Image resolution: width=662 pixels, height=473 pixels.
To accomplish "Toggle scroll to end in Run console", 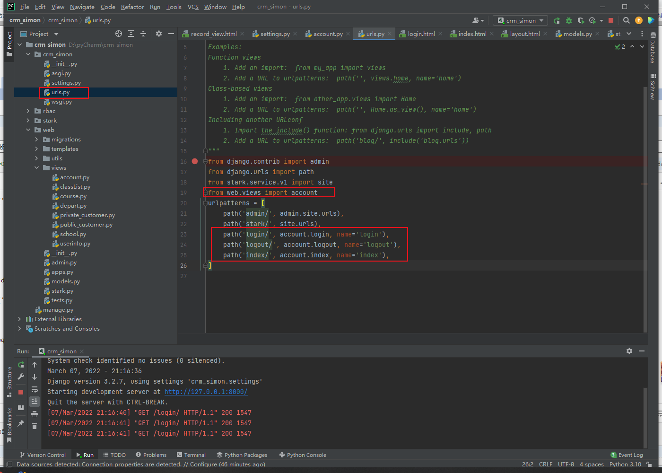I will [x=35, y=402].
